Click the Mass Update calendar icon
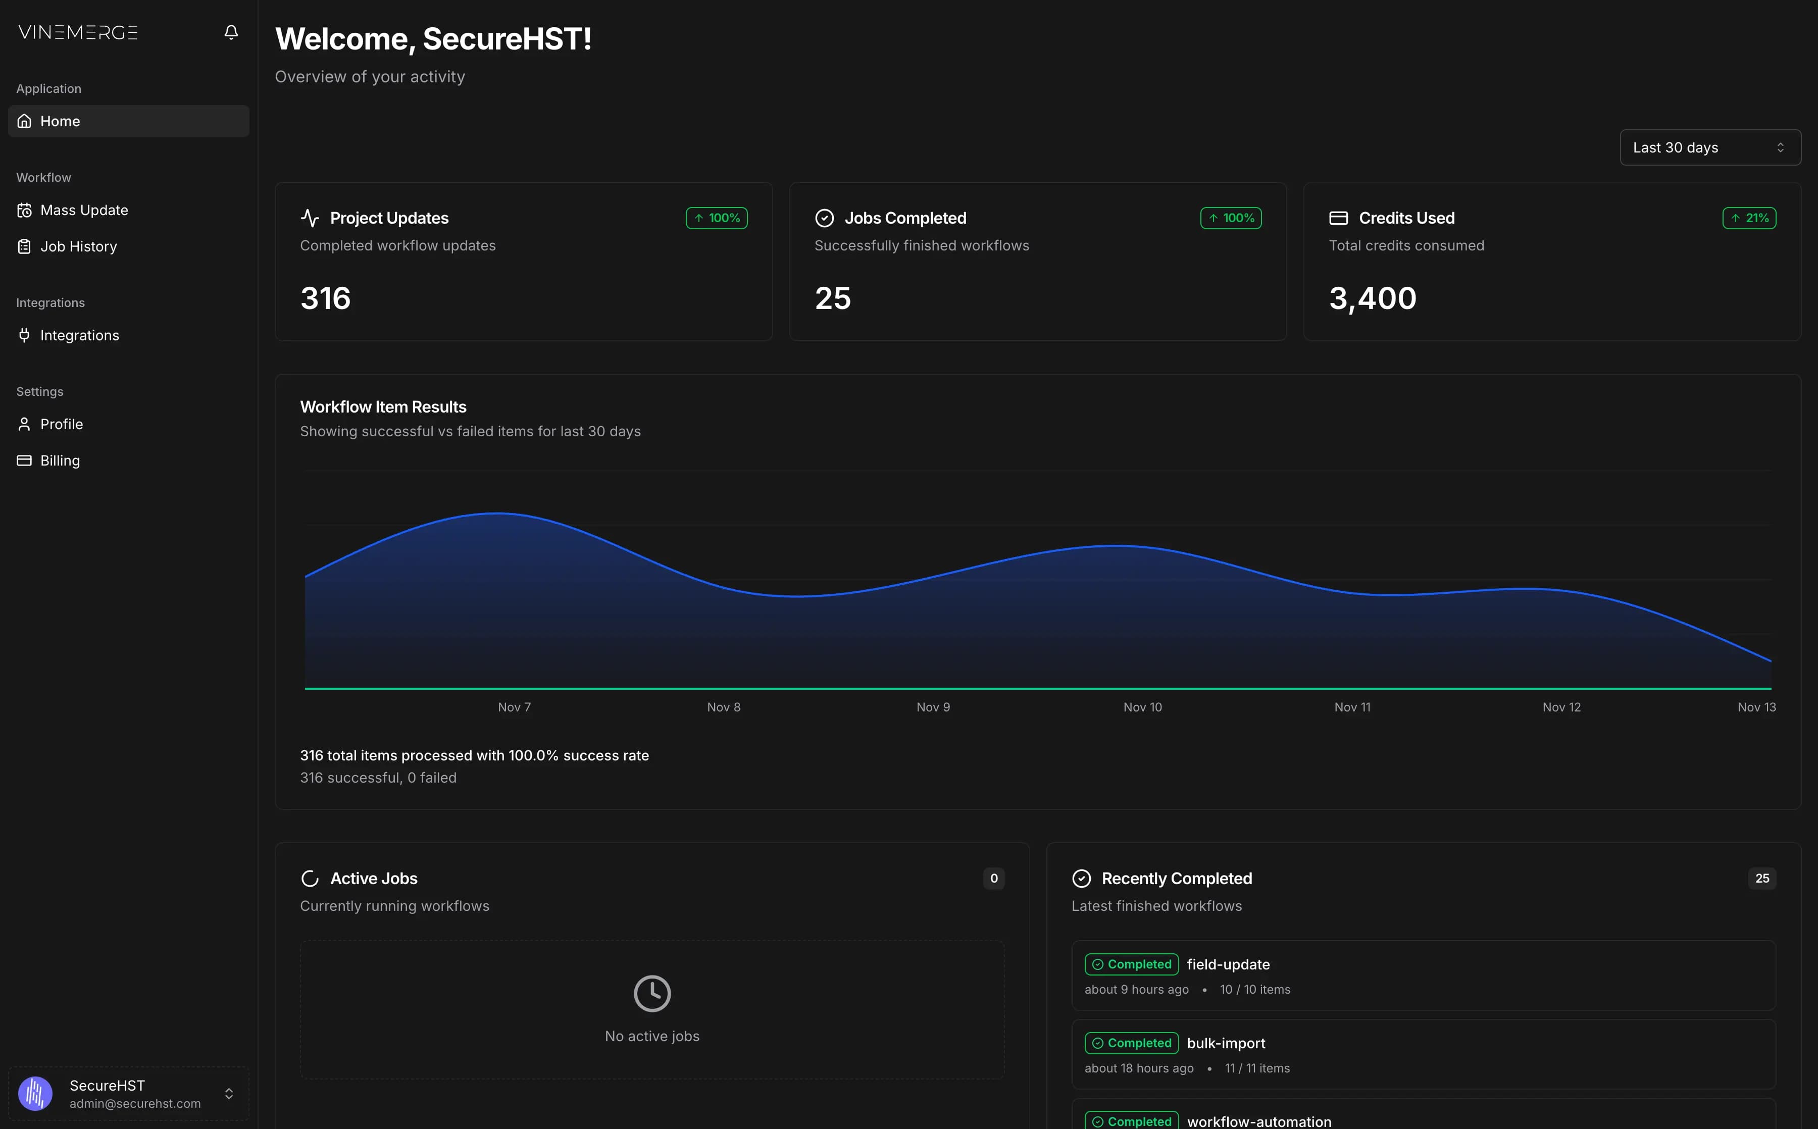 pyautogui.click(x=23, y=210)
